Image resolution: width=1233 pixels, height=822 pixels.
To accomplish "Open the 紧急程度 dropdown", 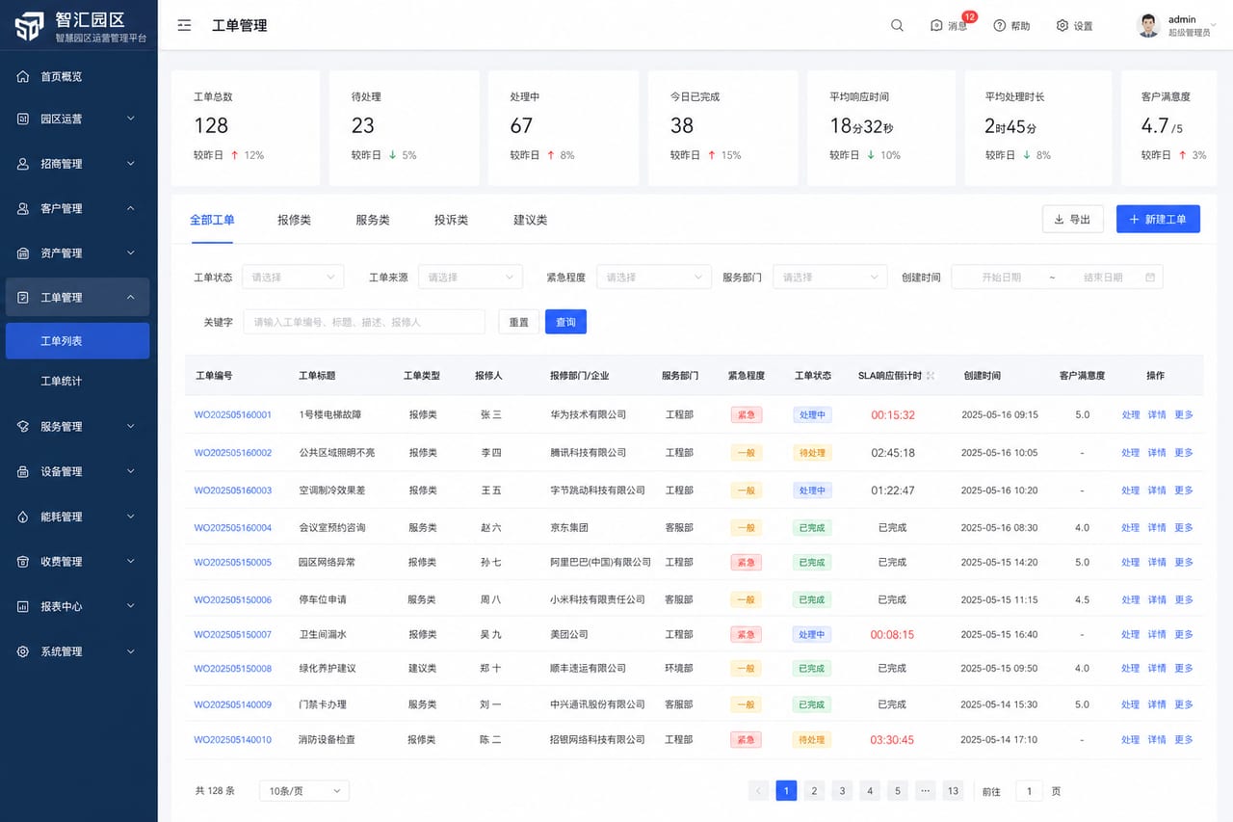I will point(654,278).
